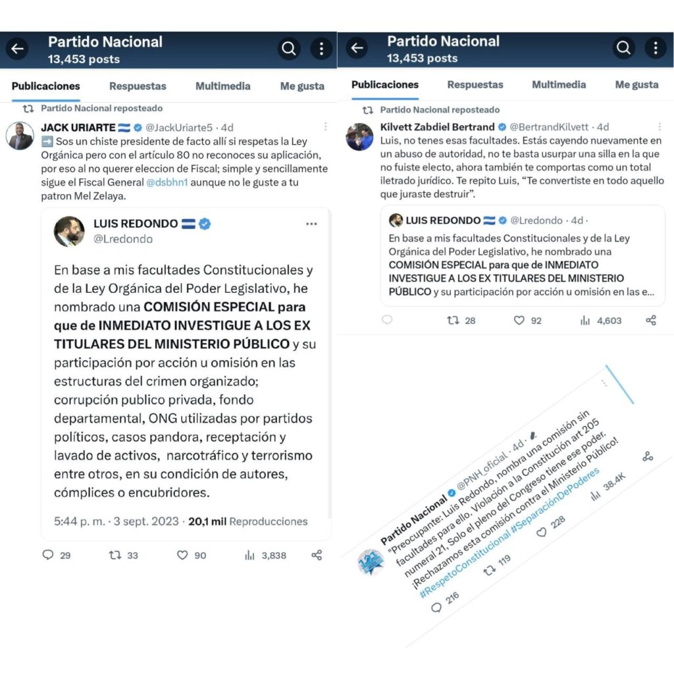View analytics showing 3,838 views

tap(265, 556)
